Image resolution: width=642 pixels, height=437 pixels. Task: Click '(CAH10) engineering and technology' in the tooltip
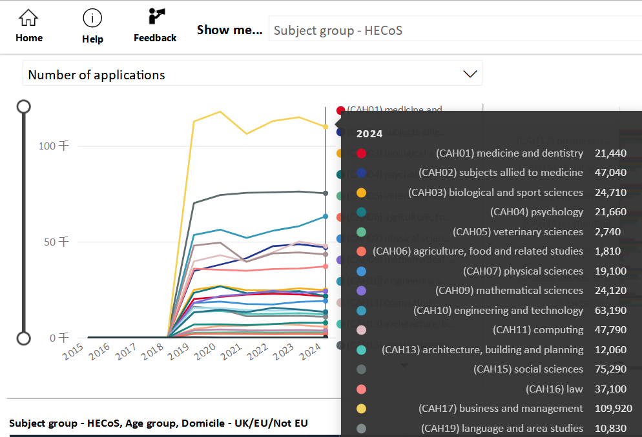click(x=498, y=311)
